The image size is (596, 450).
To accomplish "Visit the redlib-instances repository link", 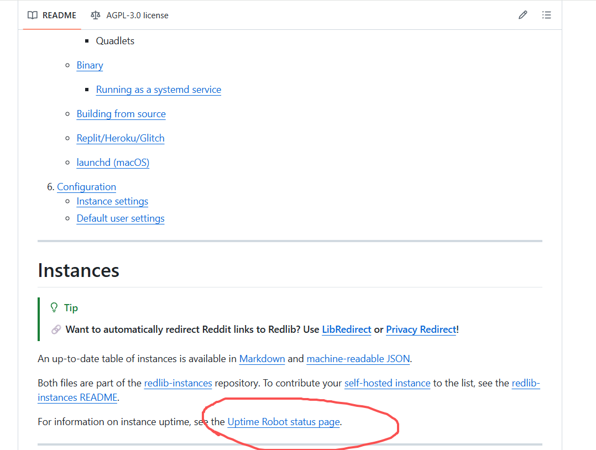I will coord(178,383).
